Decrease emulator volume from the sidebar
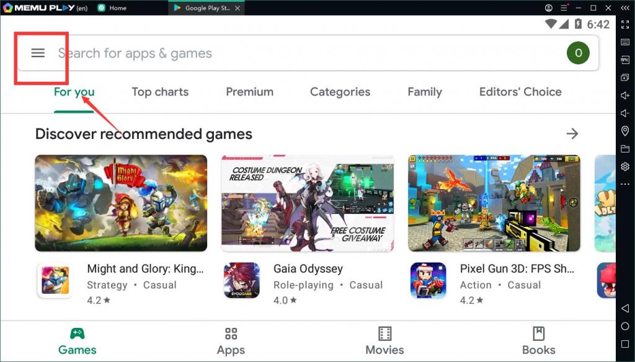Screen dimensions: 635x362 624,113
